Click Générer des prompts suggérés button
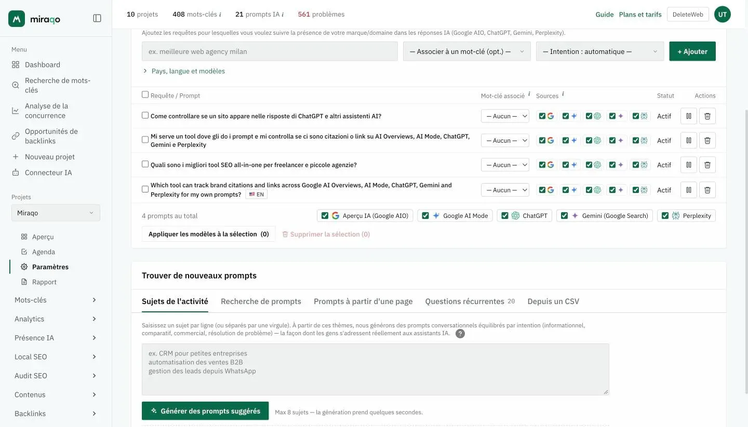The height and width of the screenshot is (427, 748). 205,411
